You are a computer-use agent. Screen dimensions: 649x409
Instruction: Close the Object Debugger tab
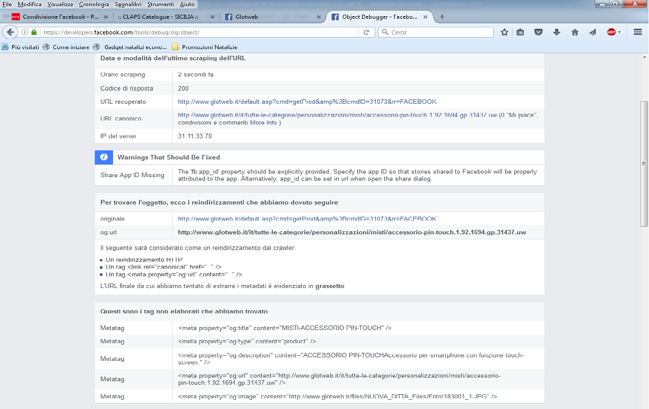425,17
